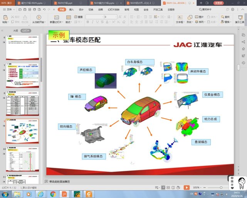247x198 pixels.
Task: Click the New Slide (新建幻灯片) icon
Action: [x=56, y=17]
